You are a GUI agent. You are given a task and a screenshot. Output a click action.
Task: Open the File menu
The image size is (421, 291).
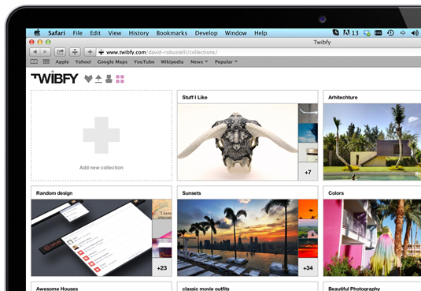click(78, 33)
